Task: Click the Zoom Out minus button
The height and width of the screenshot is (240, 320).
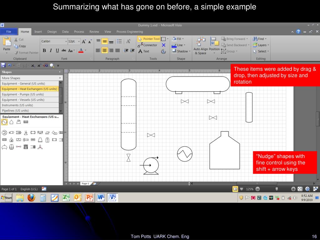Action: coord(257,189)
